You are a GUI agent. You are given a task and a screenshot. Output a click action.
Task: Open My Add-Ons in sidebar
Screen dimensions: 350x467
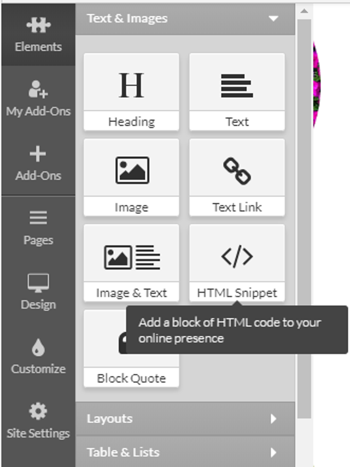(38, 98)
